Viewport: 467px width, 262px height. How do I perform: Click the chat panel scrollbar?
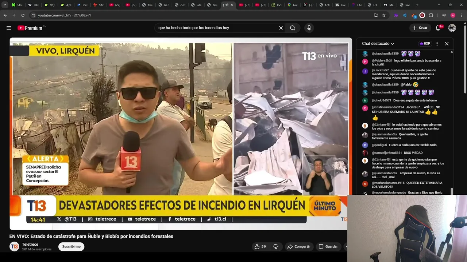coord(452,191)
